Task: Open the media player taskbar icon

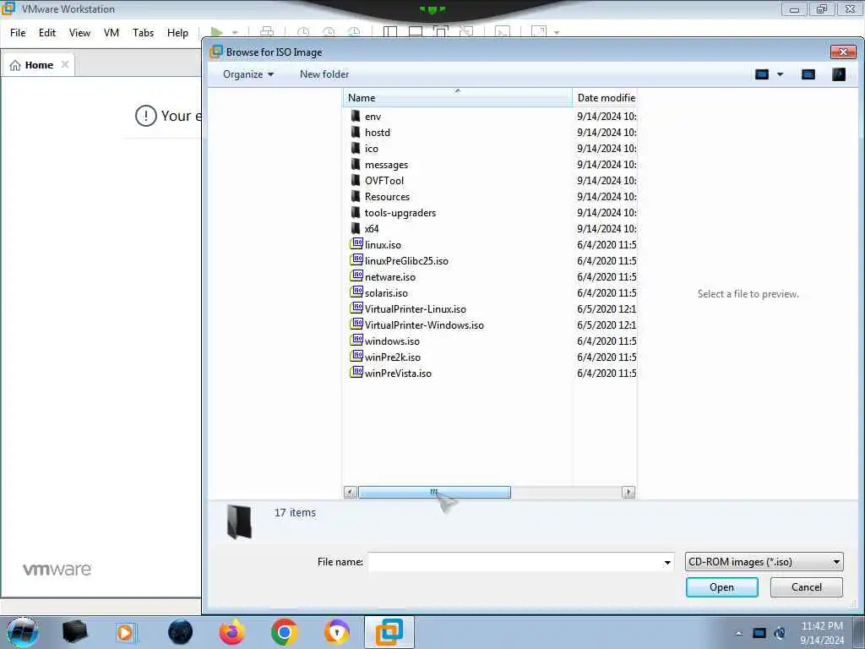Action: [126, 632]
